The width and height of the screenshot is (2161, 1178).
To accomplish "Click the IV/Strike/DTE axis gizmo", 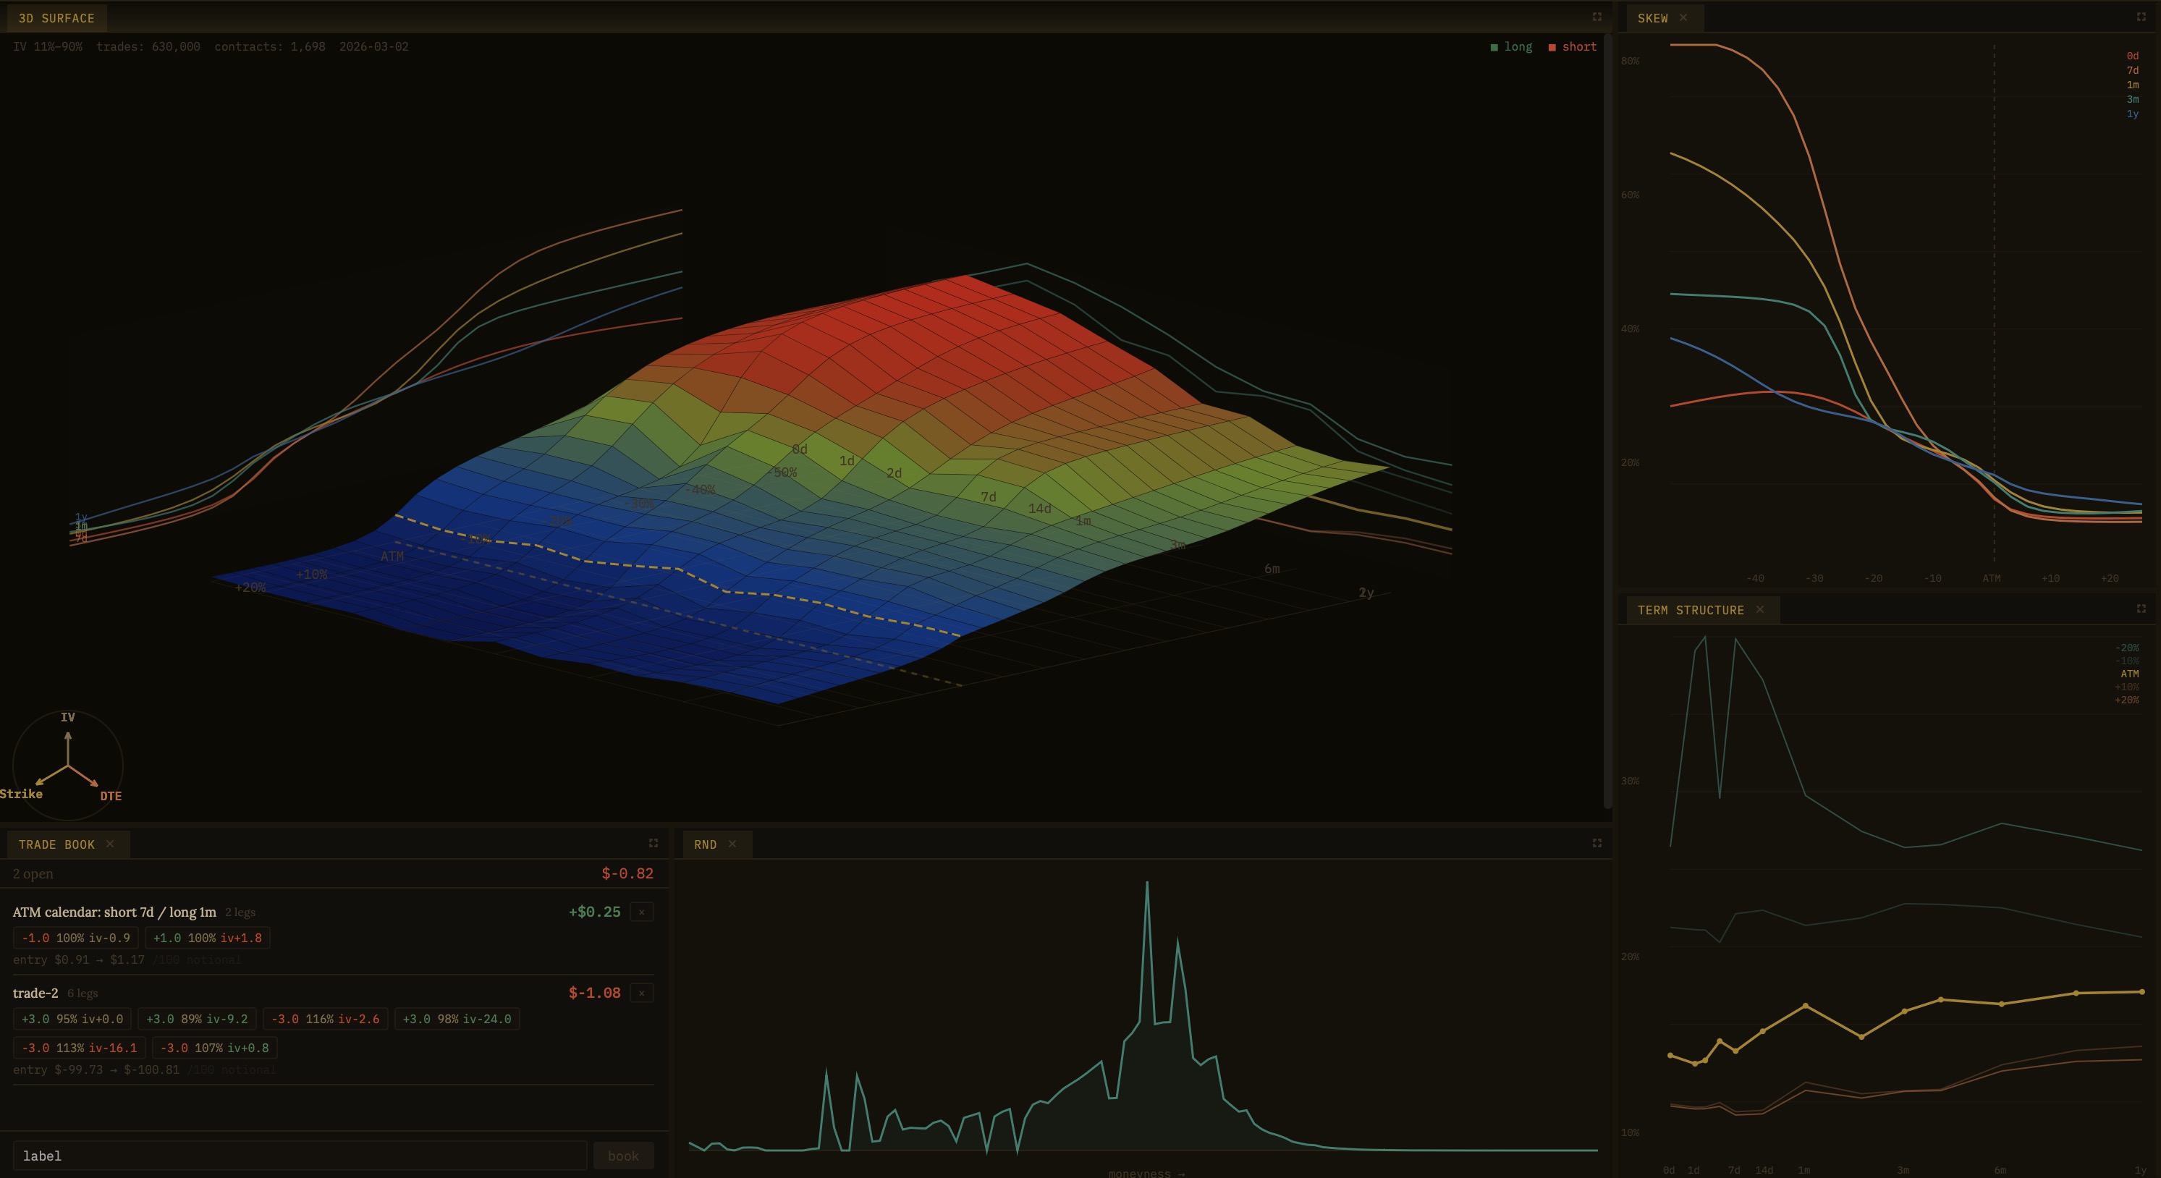I will (67, 764).
